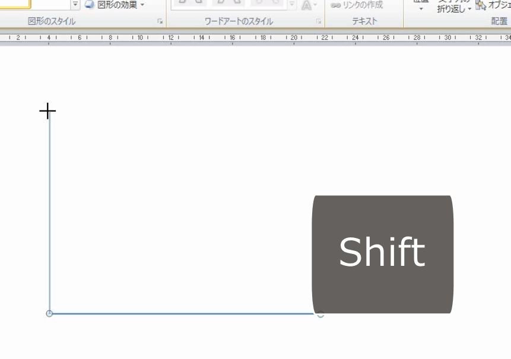Click the right endpoint handle of the horizontal line
Screen dimensions: 511x359
[320, 314]
